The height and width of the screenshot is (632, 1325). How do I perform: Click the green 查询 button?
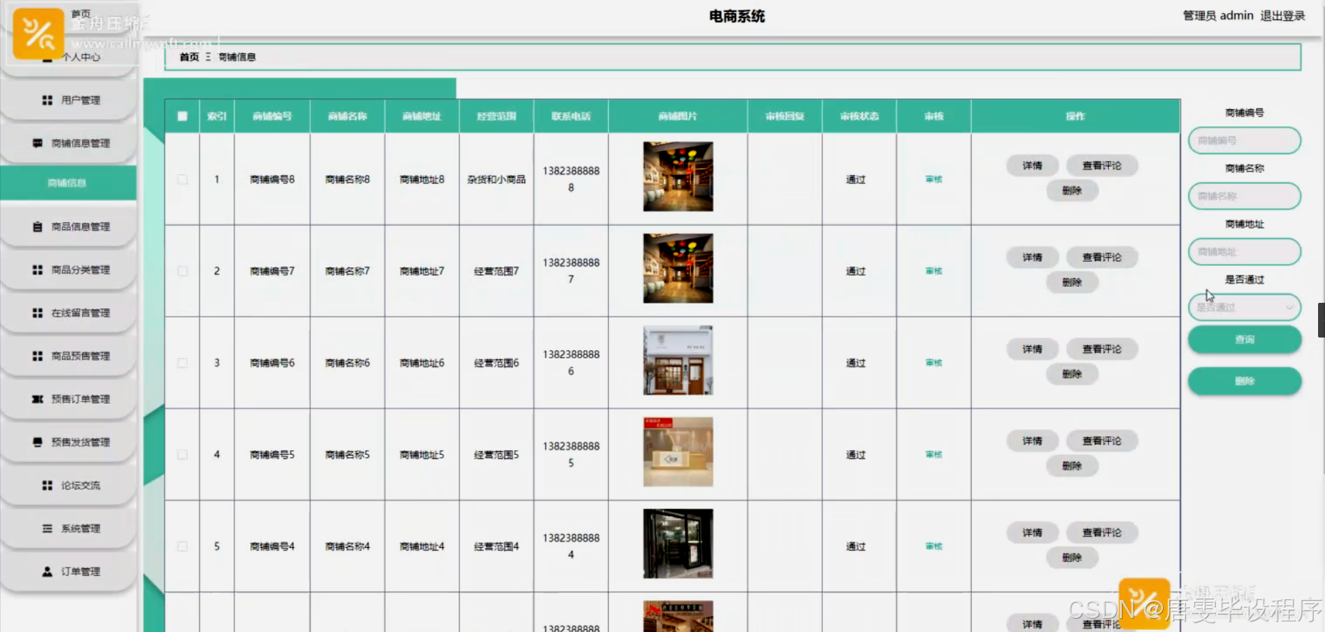(x=1244, y=339)
